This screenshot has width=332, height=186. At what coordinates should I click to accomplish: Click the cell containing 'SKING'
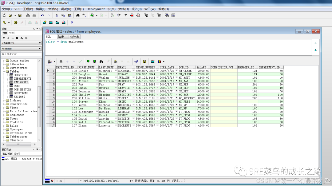click(x=126, y=101)
